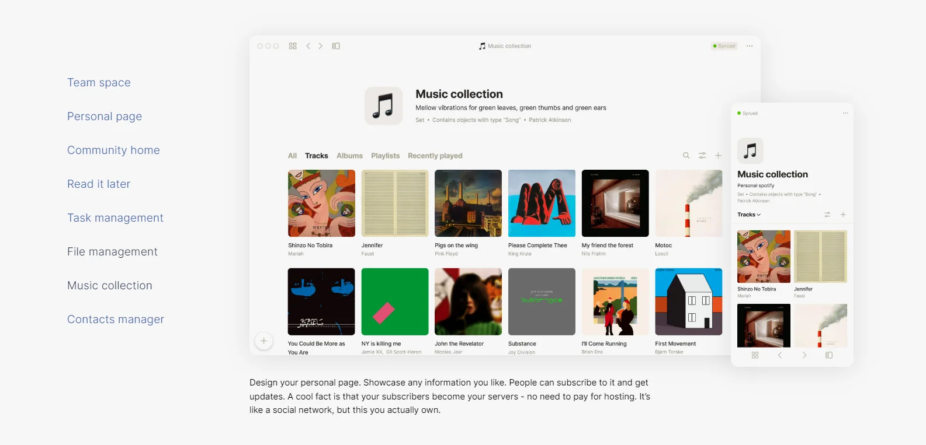Open the Please Complete Thee cover

click(x=542, y=203)
